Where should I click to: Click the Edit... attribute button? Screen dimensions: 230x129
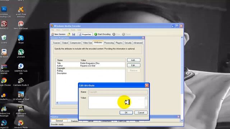pyautogui.click(x=134, y=65)
